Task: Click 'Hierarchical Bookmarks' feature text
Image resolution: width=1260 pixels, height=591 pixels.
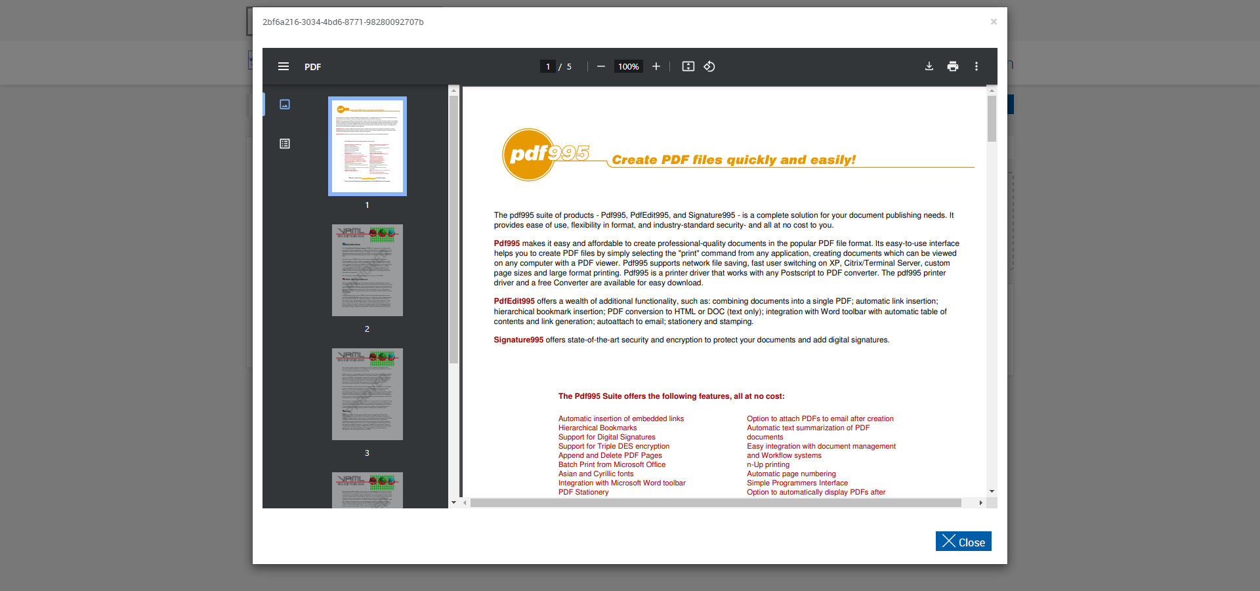Action: coord(597,428)
